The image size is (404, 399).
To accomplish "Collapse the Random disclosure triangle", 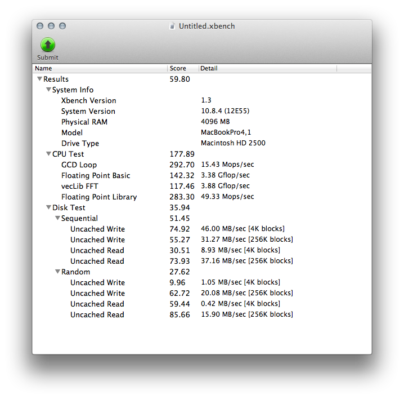I will [57, 272].
